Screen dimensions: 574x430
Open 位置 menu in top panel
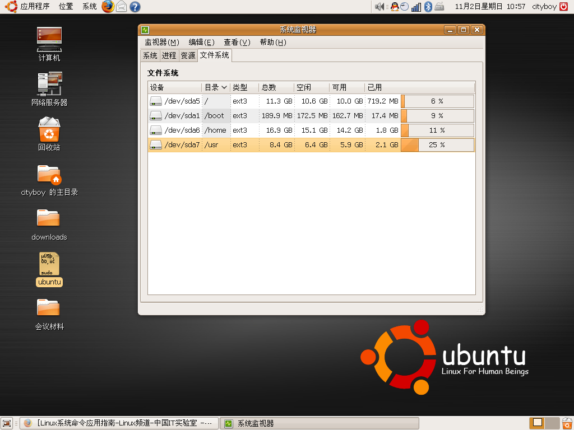pyautogui.click(x=66, y=7)
